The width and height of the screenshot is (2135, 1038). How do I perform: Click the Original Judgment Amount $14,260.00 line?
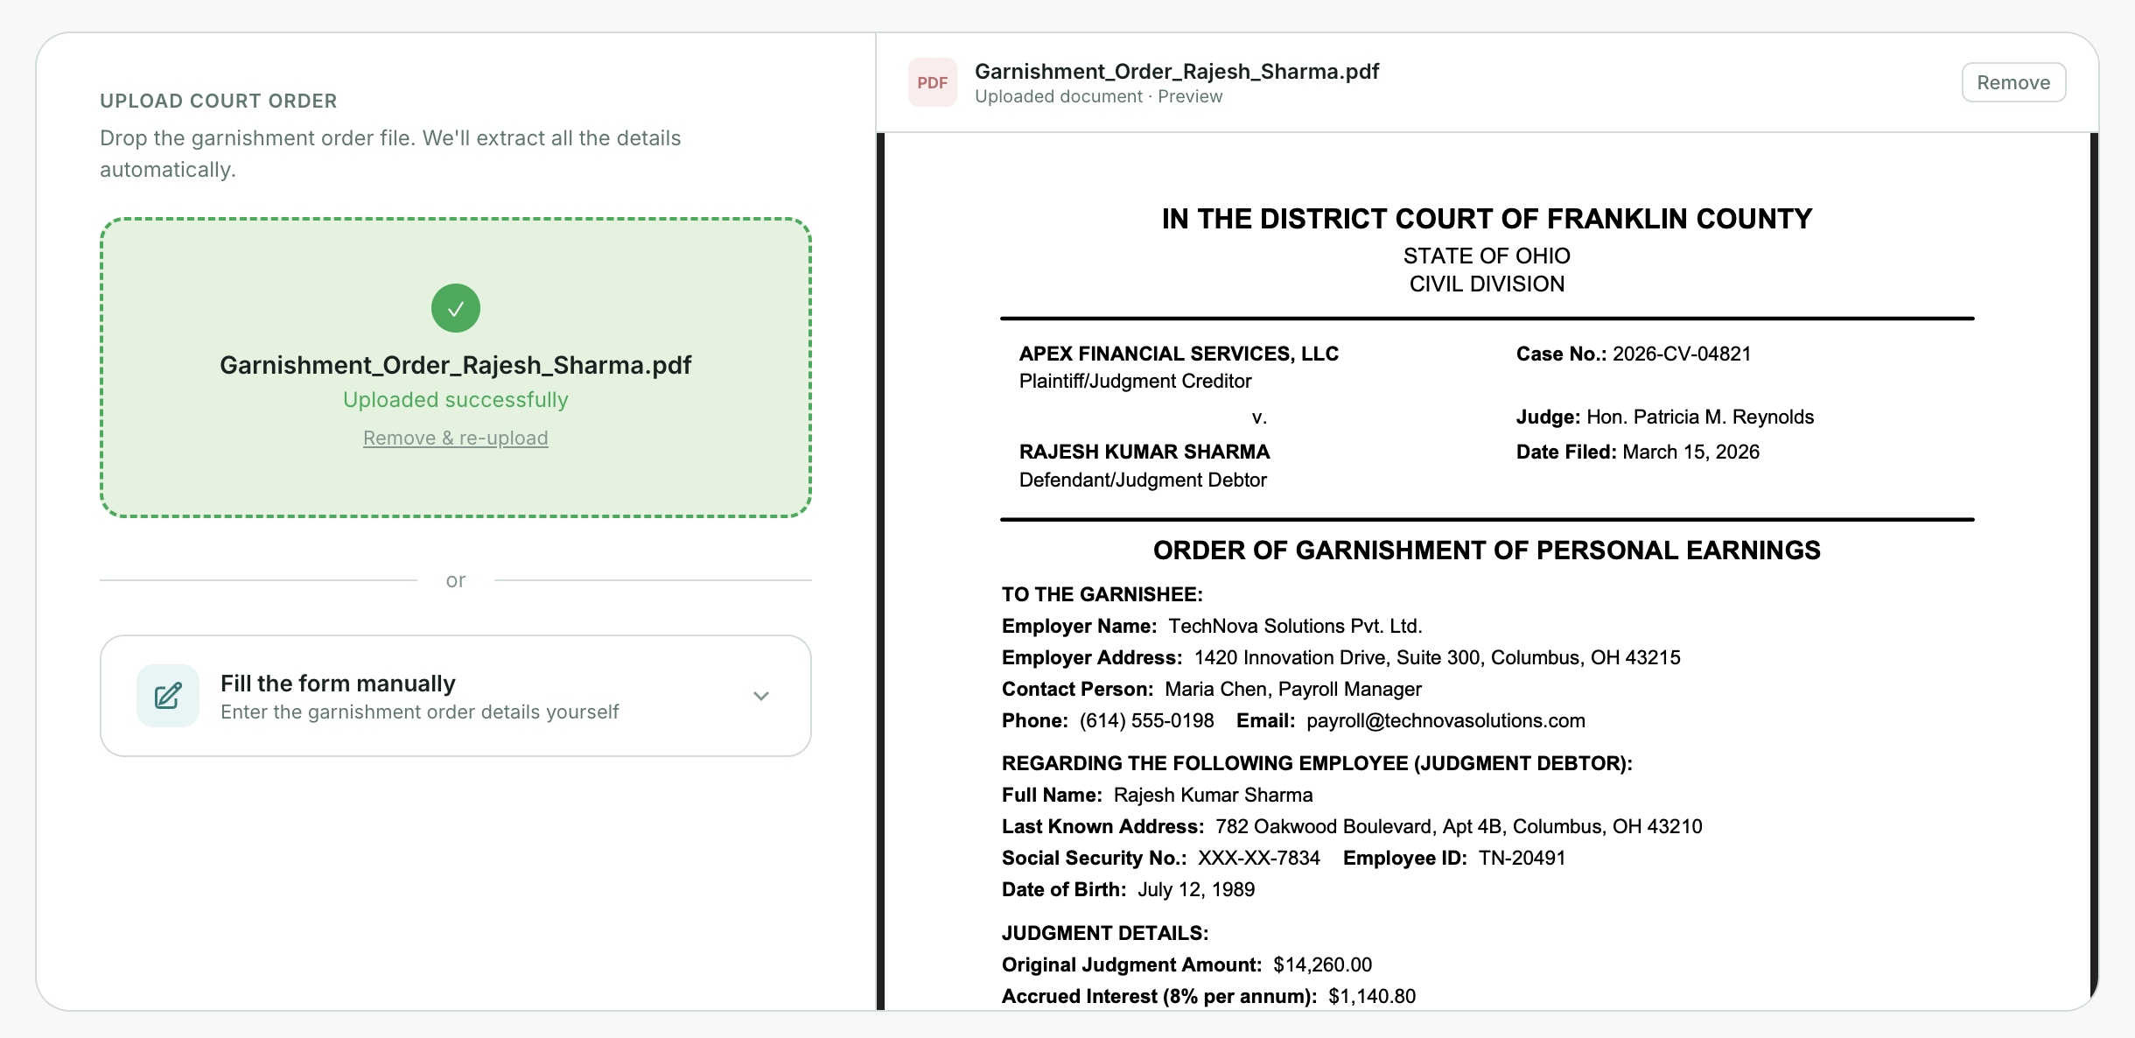(1186, 964)
